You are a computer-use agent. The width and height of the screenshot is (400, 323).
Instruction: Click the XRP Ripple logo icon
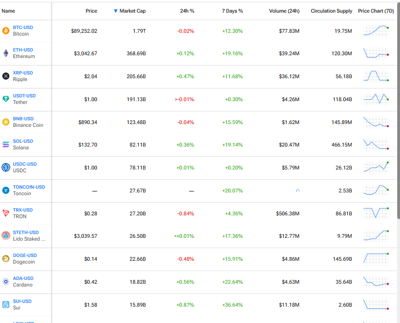(x=6, y=76)
